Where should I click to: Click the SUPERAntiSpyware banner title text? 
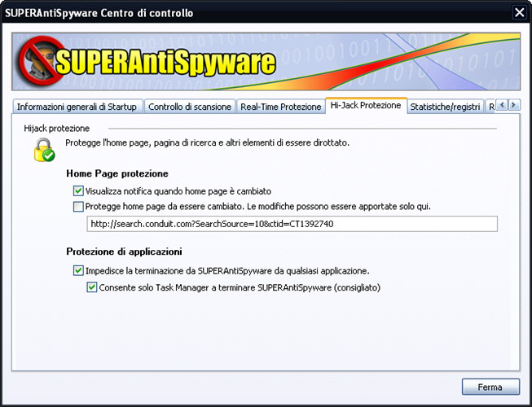click(x=165, y=62)
